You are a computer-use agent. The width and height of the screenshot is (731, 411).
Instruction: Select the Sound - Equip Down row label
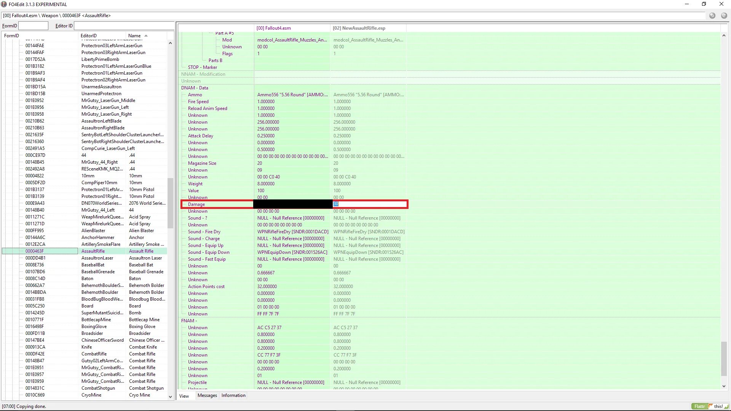209,252
